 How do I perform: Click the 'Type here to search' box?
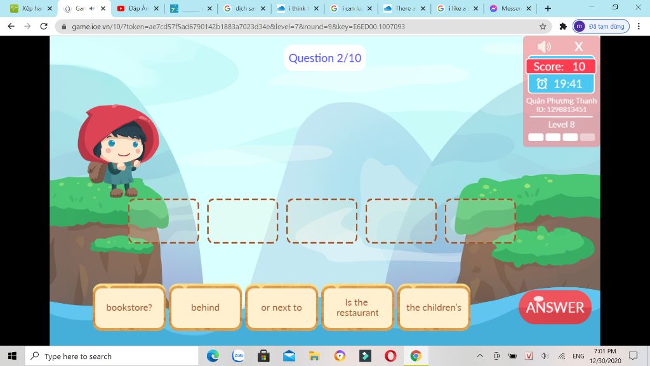click(112, 356)
